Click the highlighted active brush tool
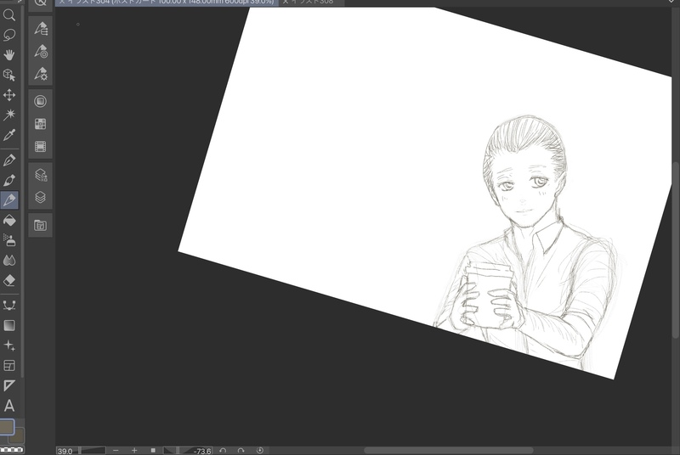Screen dimensions: 680x455 tap(9, 200)
